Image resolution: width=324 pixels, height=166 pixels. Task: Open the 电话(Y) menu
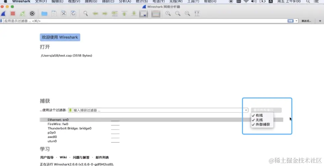(159, 1)
